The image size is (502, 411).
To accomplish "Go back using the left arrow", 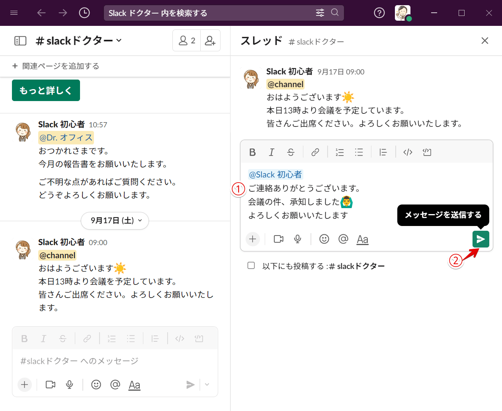I will pos(41,13).
